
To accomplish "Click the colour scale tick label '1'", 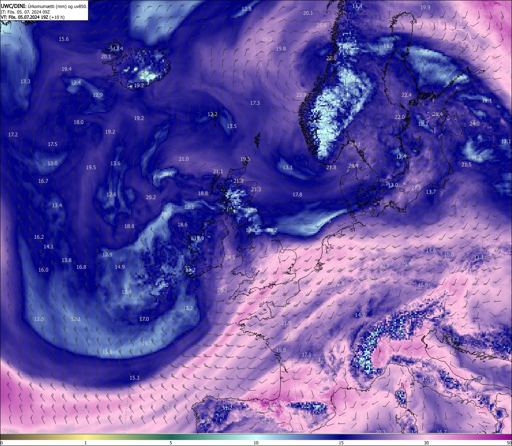I will pos(86,443).
